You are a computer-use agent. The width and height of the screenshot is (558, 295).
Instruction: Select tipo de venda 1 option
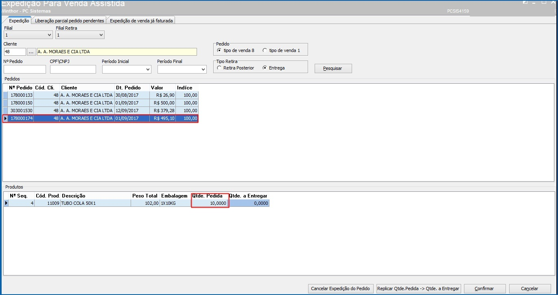(x=281, y=51)
